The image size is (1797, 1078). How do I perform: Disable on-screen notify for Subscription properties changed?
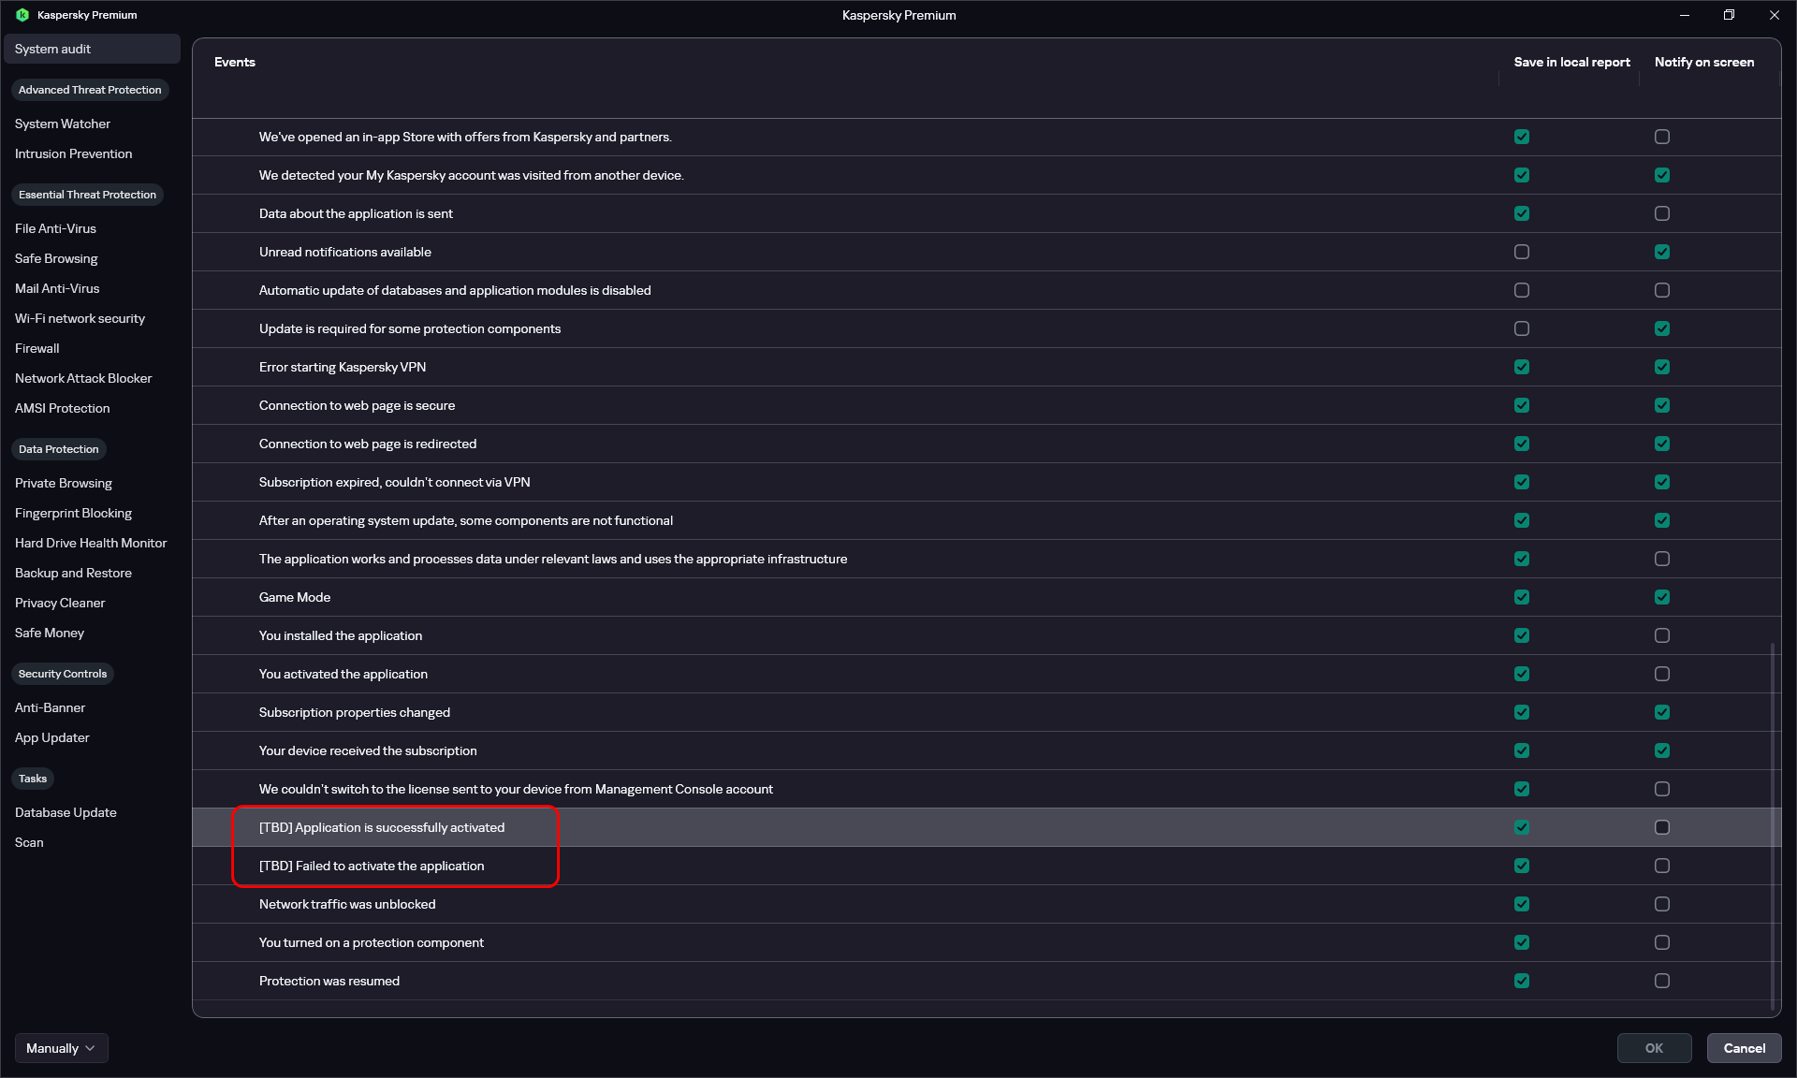tap(1662, 712)
